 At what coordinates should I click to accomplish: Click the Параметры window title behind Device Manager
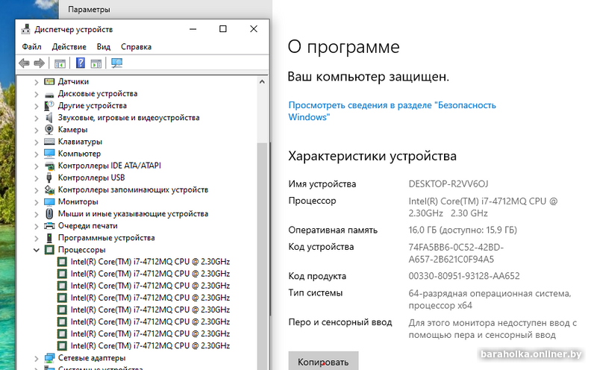pos(89,10)
